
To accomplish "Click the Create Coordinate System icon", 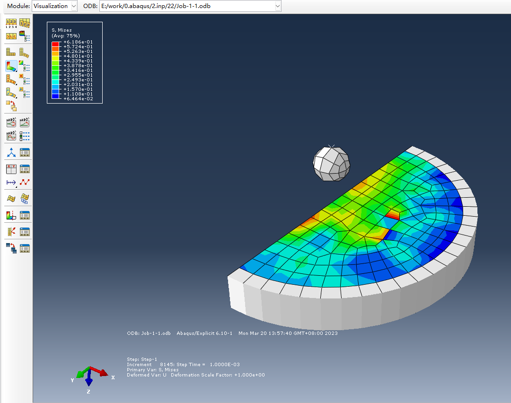I will 11,152.
